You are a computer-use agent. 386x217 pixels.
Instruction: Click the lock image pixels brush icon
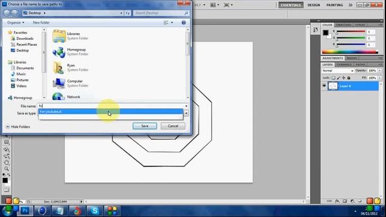(x=338, y=78)
